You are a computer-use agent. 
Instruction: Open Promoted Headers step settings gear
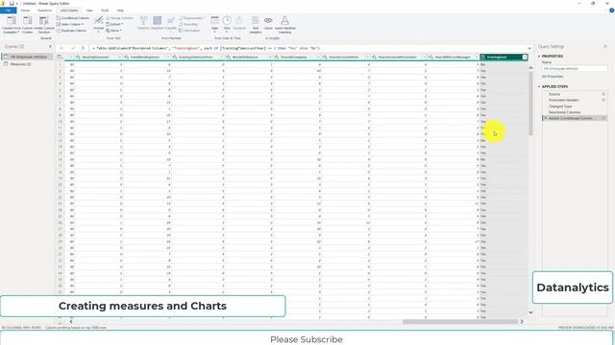pos(603,100)
